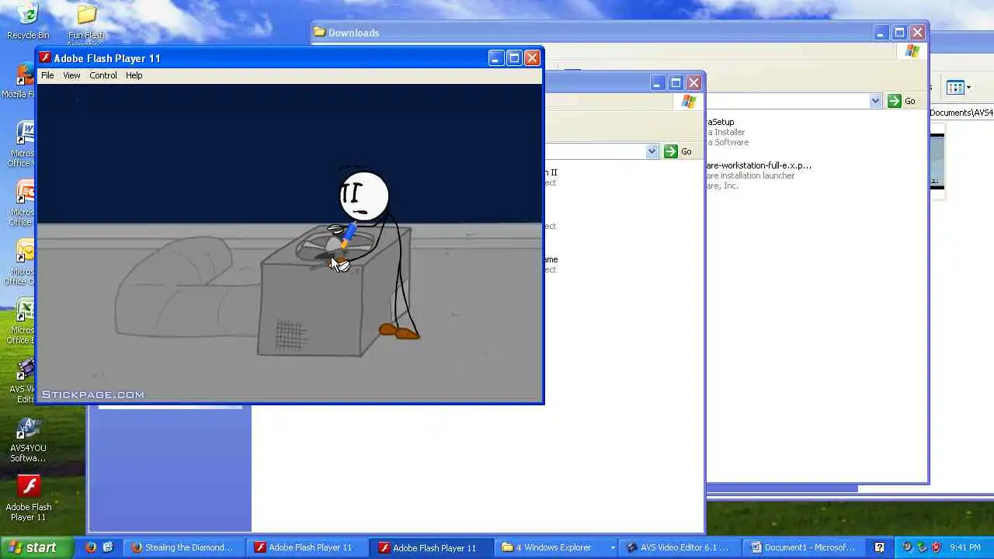Click the video thumbnail in the rightmost window
The width and height of the screenshot is (994, 559).
point(937,162)
